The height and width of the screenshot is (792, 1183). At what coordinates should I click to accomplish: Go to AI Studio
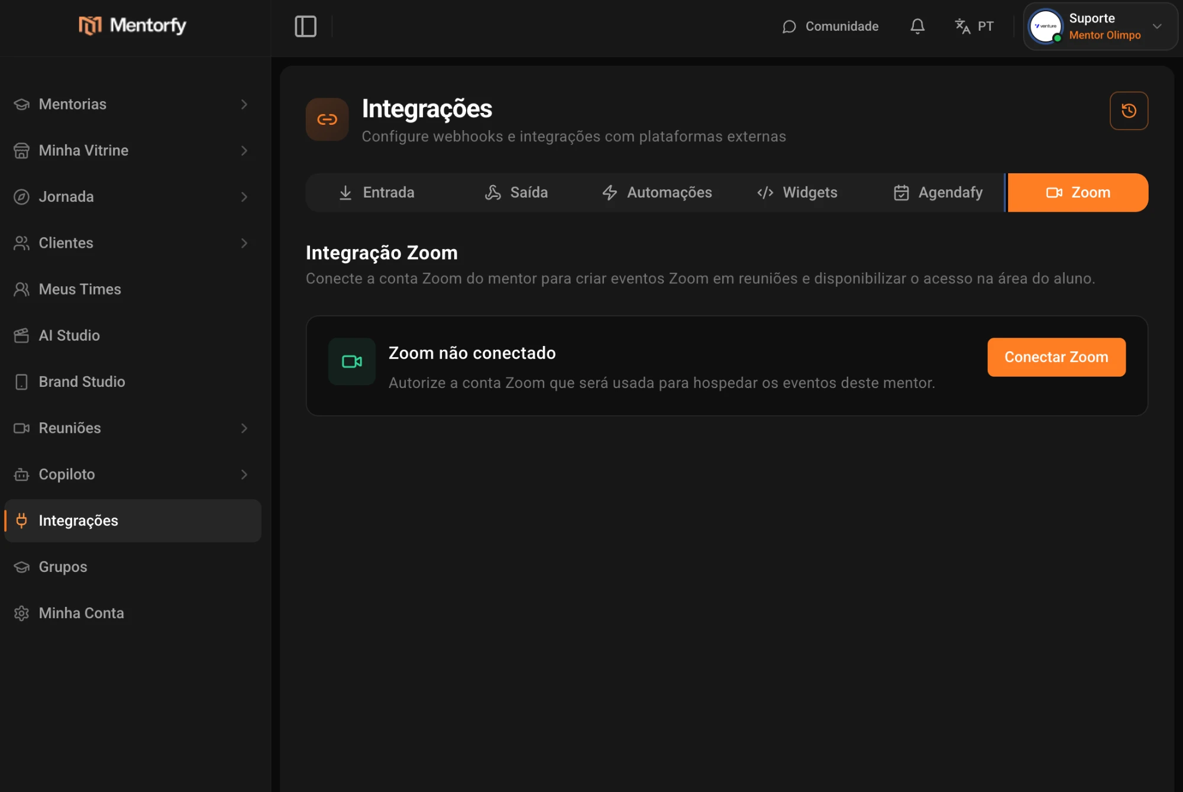[x=132, y=335]
